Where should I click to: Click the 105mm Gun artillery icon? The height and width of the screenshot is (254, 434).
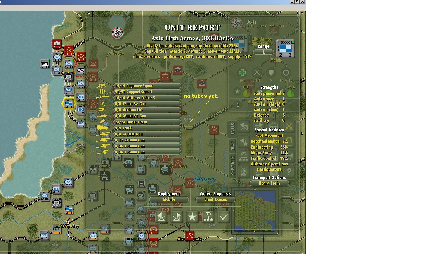click(103, 152)
